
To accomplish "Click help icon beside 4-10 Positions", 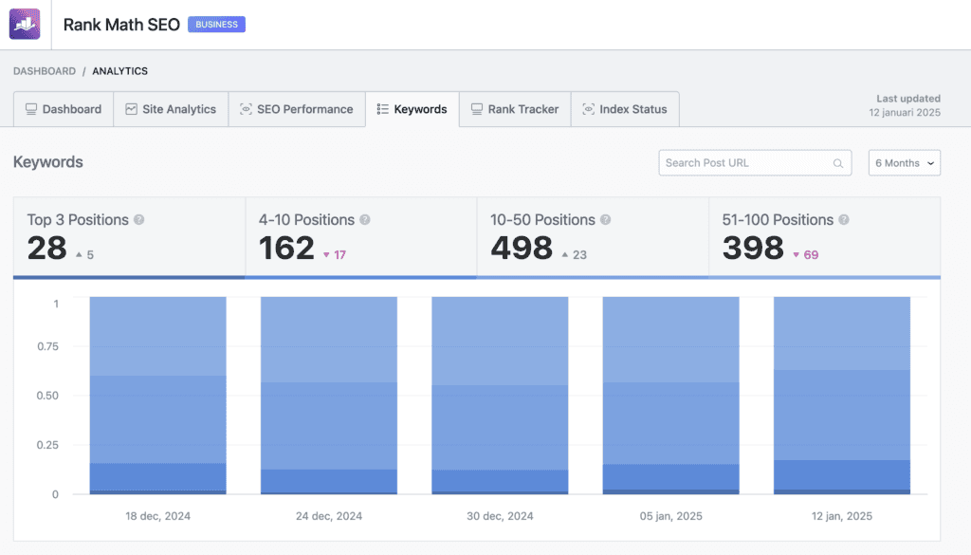I will tap(365, 220).
